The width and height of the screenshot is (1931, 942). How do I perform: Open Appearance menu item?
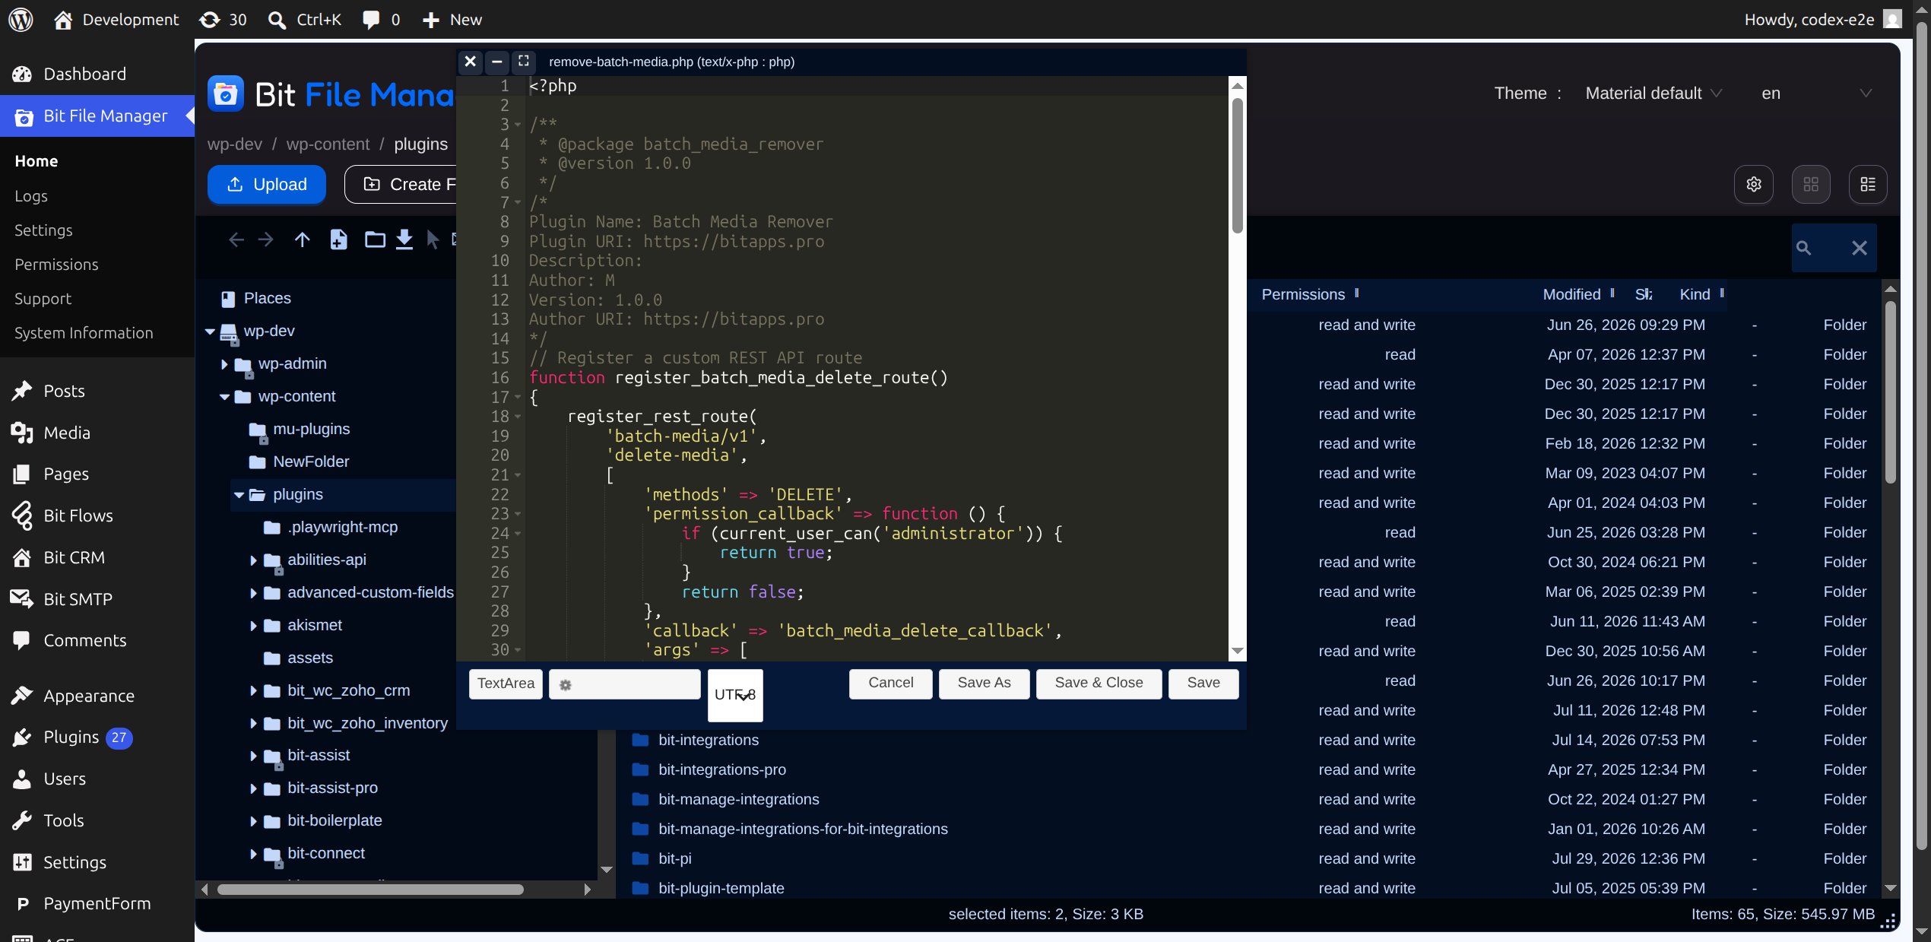click(89, 696)
